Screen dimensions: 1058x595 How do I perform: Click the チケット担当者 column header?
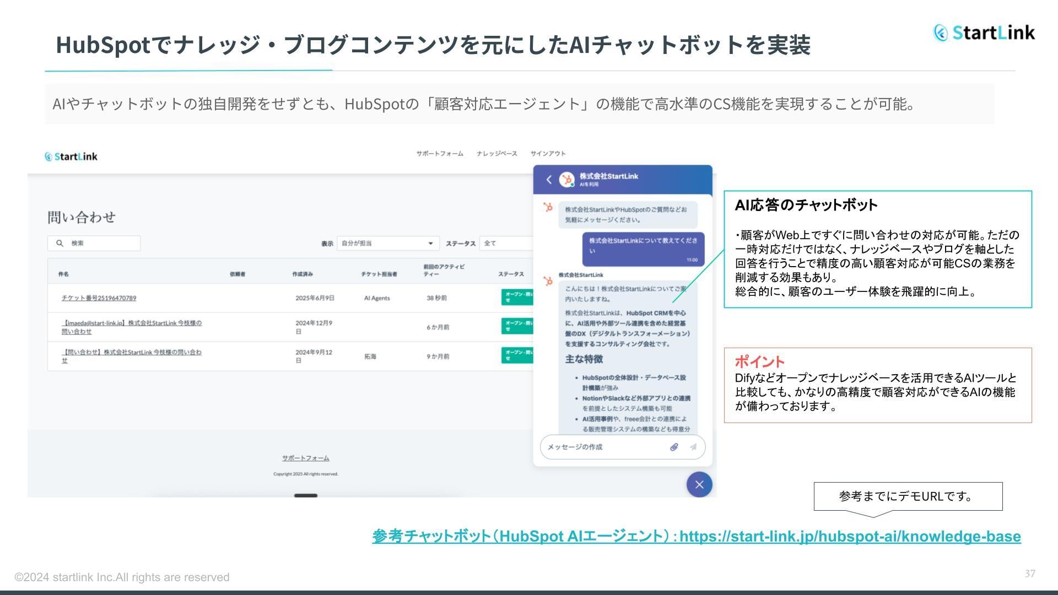click(x=379, y=274)
